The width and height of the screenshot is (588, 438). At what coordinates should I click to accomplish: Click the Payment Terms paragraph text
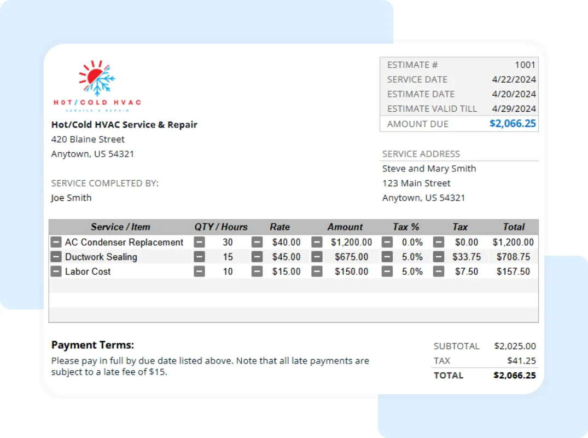209,366
